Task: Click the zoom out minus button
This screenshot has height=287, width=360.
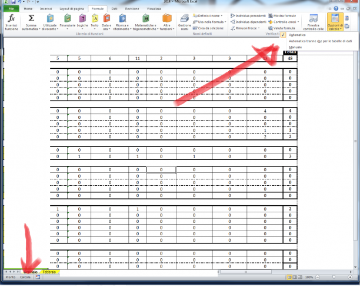Action: (x=318, y=277)
